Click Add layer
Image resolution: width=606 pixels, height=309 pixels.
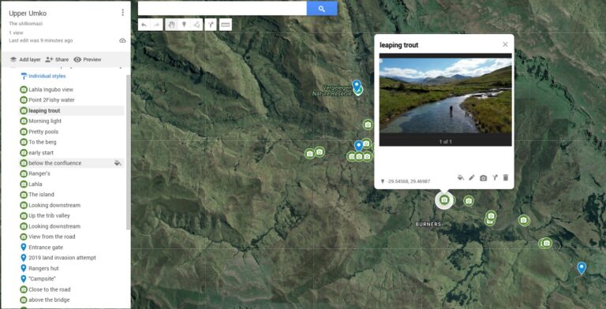coord(25,59)
